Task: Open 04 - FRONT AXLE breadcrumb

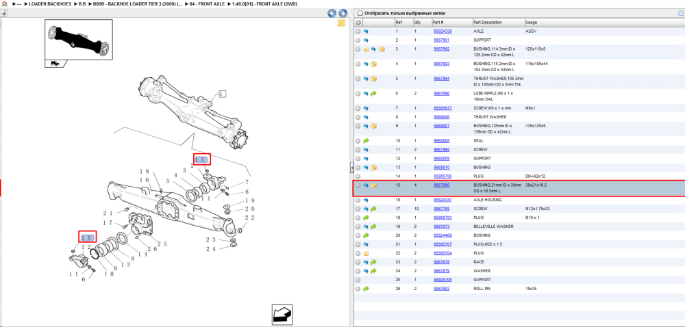Action: (207, 3)
